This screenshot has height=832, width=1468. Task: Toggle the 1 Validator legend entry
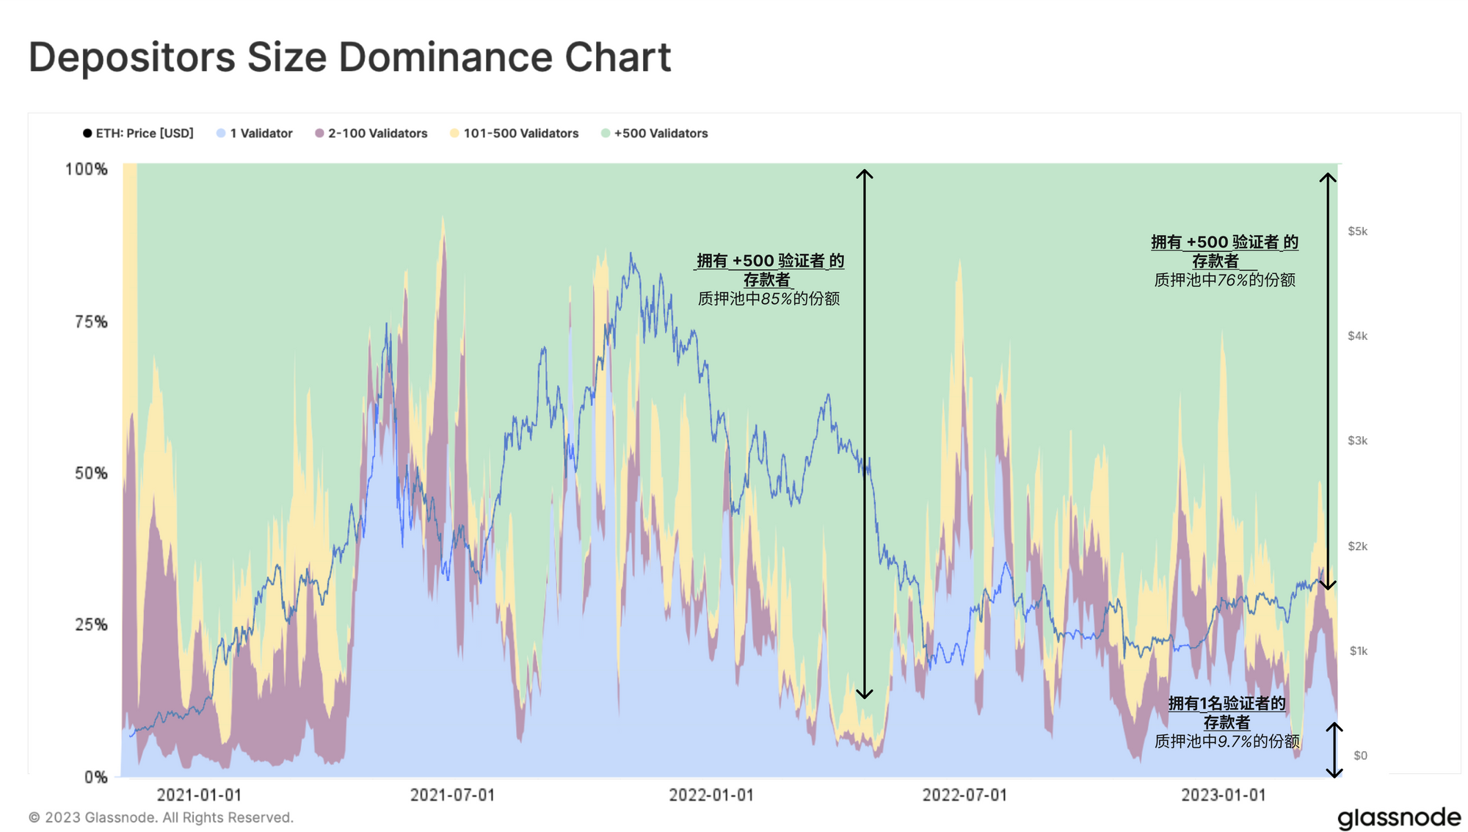[261, 133]
